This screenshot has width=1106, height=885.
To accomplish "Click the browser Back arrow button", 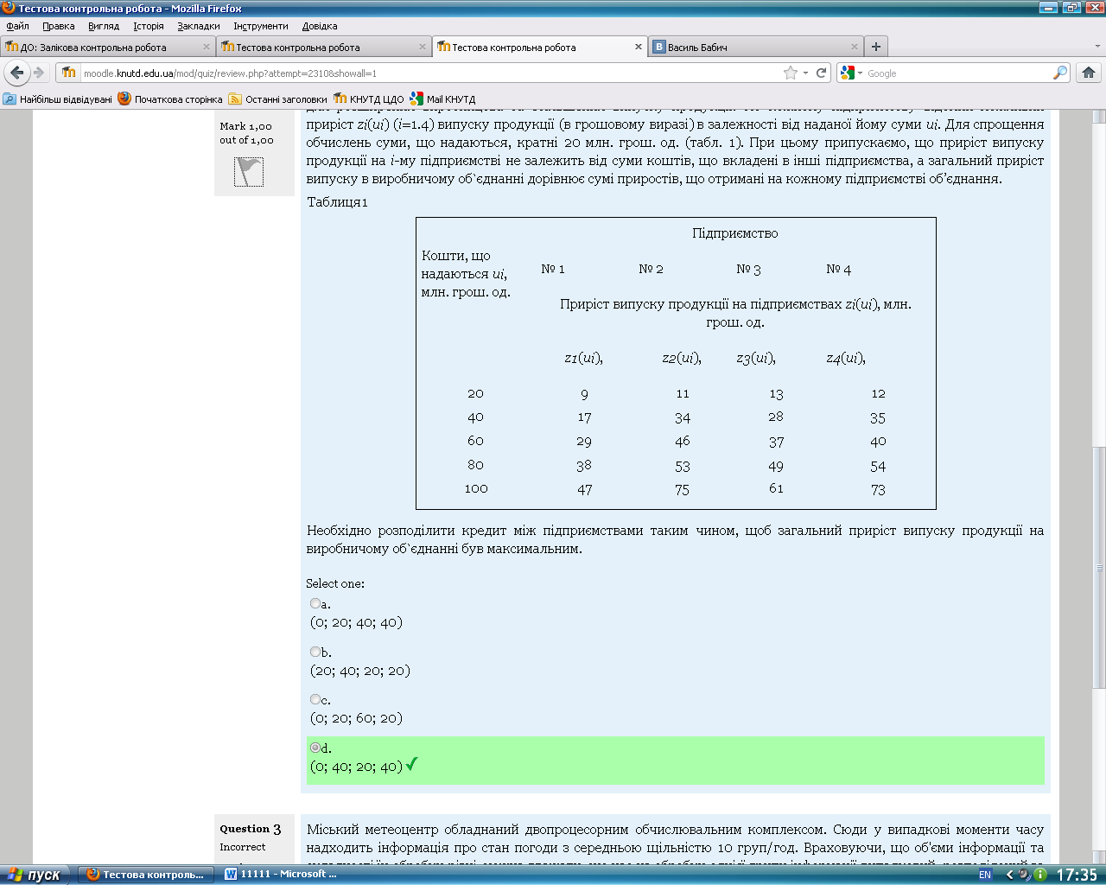I will point(16,73).
